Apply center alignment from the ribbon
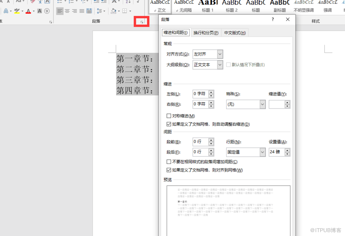This screenshot has width=345, height=236. click(x=67, y=11)
